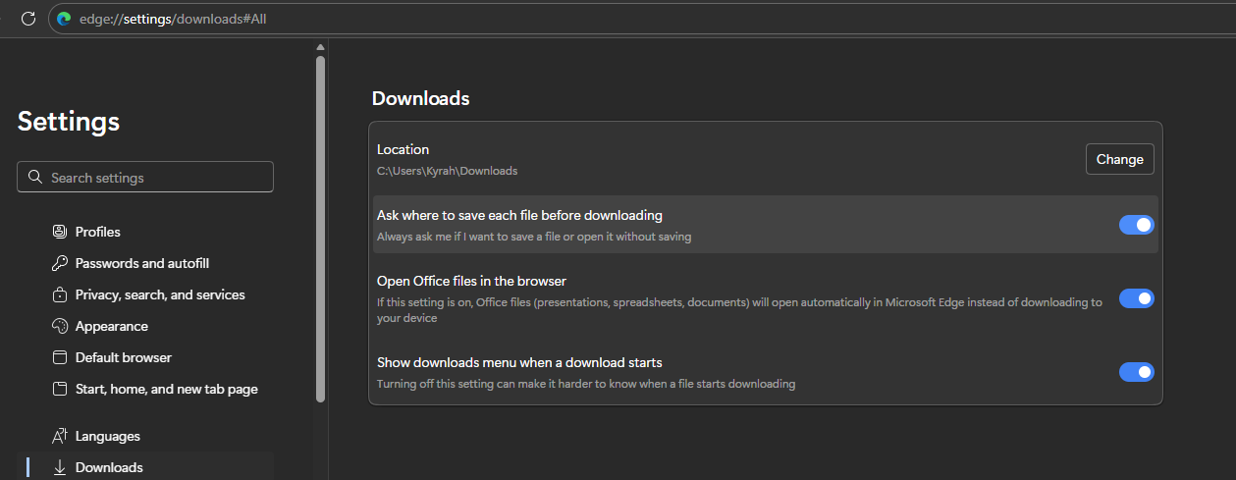Click the Profiles sidebar icon
This screenshot has width=1236, height=480.
[59, 232]
